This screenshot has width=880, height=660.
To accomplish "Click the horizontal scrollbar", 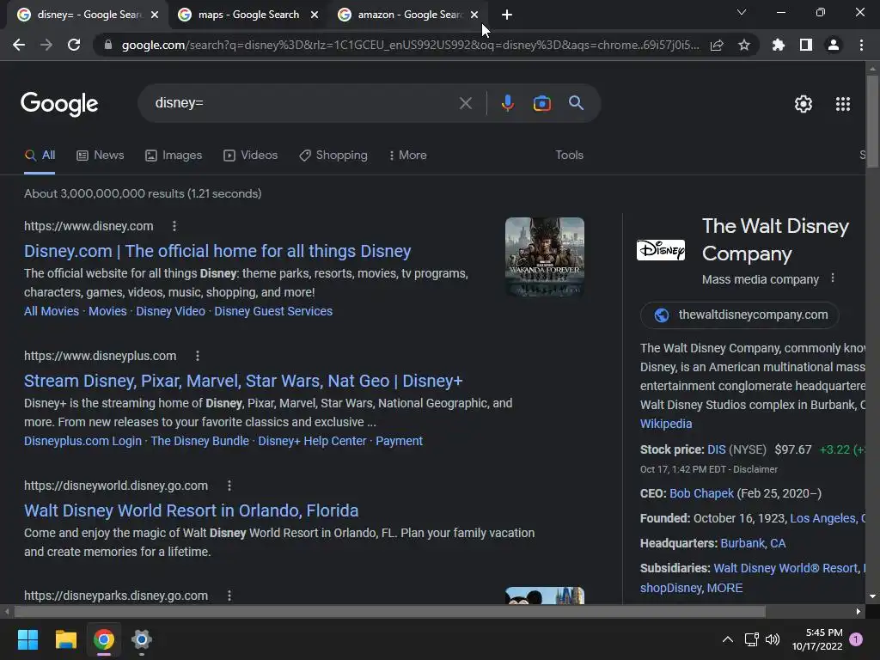I will point(390,611).
